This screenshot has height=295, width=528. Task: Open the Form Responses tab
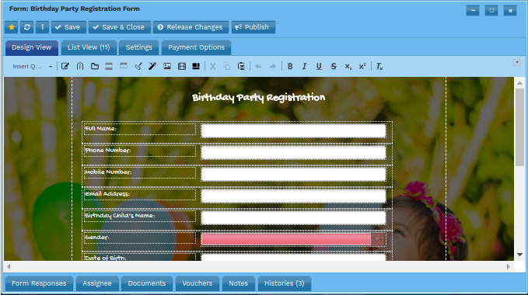coord(39,283)
